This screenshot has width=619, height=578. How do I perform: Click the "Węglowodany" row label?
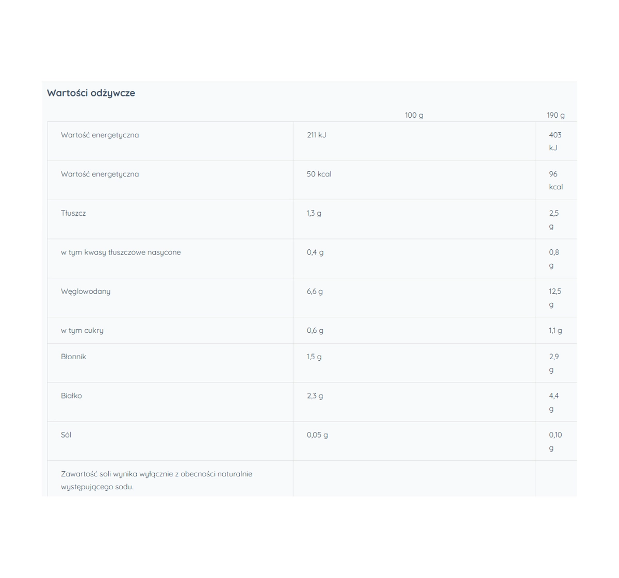(86, 291)
